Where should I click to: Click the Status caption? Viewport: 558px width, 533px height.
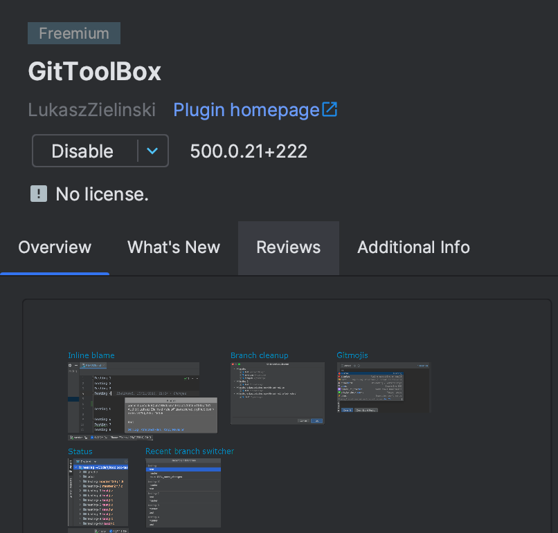[80, 451]
